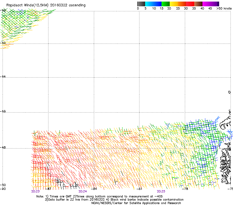Click the magenta 40-45 knots color swatch
The height and width of the screenshot is (205, 233).
(x=207, y=4)
